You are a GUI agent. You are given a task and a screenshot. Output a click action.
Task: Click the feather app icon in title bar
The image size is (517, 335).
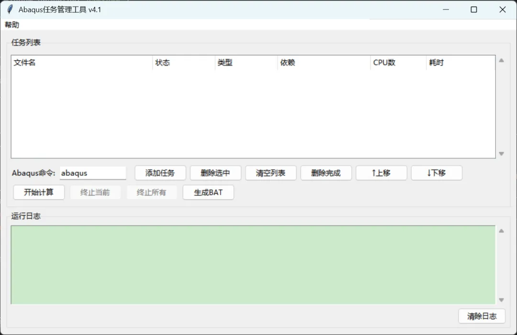click(10, 10)
